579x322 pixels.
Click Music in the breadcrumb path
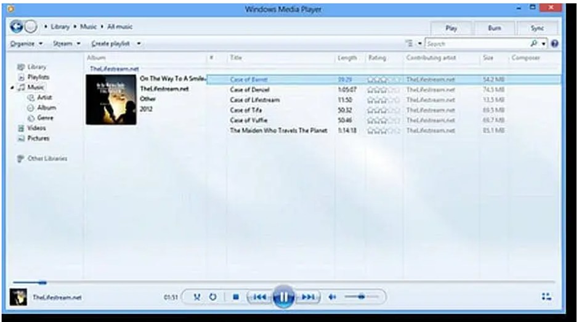(88, 26)
